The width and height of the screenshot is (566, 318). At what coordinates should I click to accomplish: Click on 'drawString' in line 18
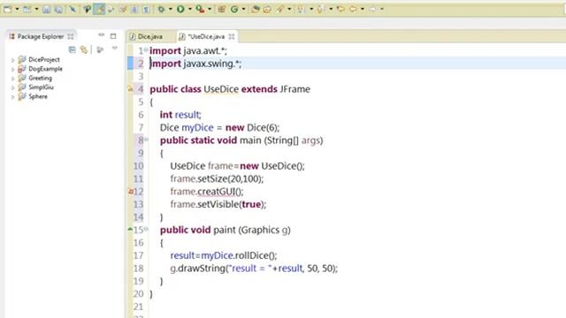coord(202,269)
